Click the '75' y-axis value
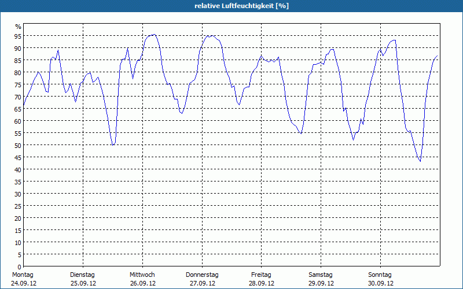The image size is (463, 289). [18, 85]
